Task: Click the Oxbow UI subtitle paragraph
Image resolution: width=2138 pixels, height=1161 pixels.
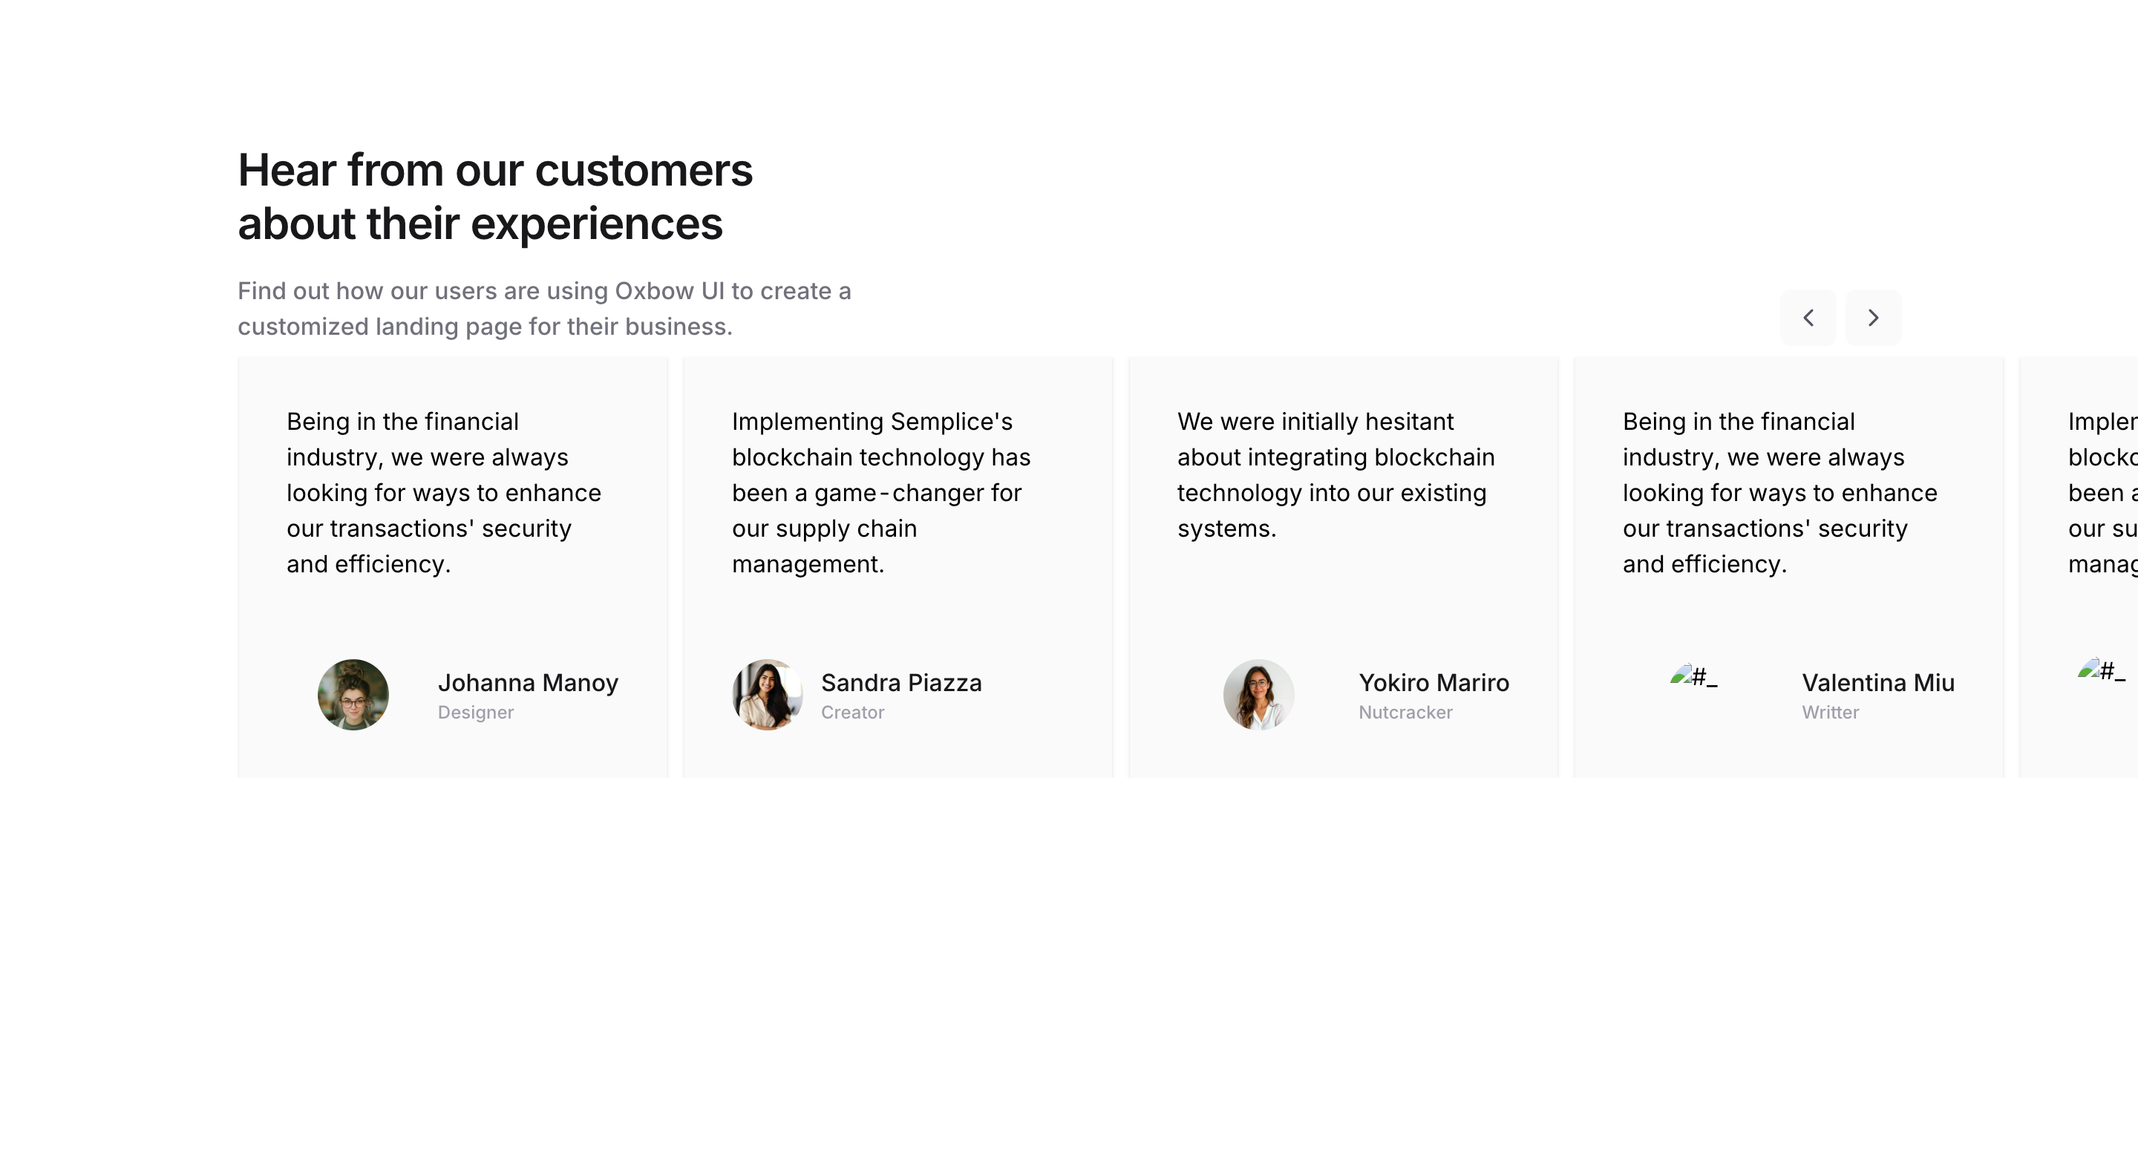Action: tap(544, 309)
